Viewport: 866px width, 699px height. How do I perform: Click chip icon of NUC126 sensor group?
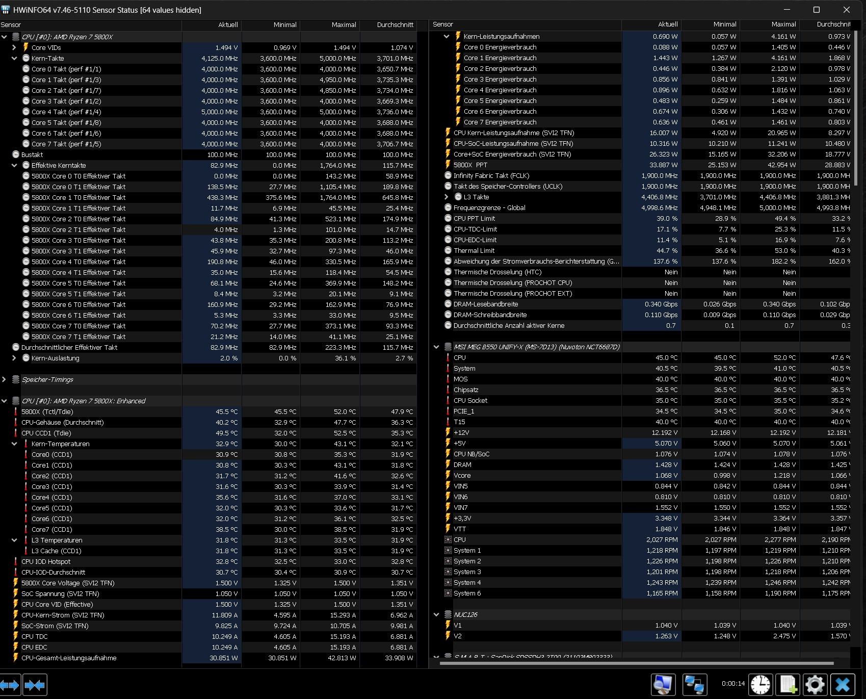click(x=448, y=614)
